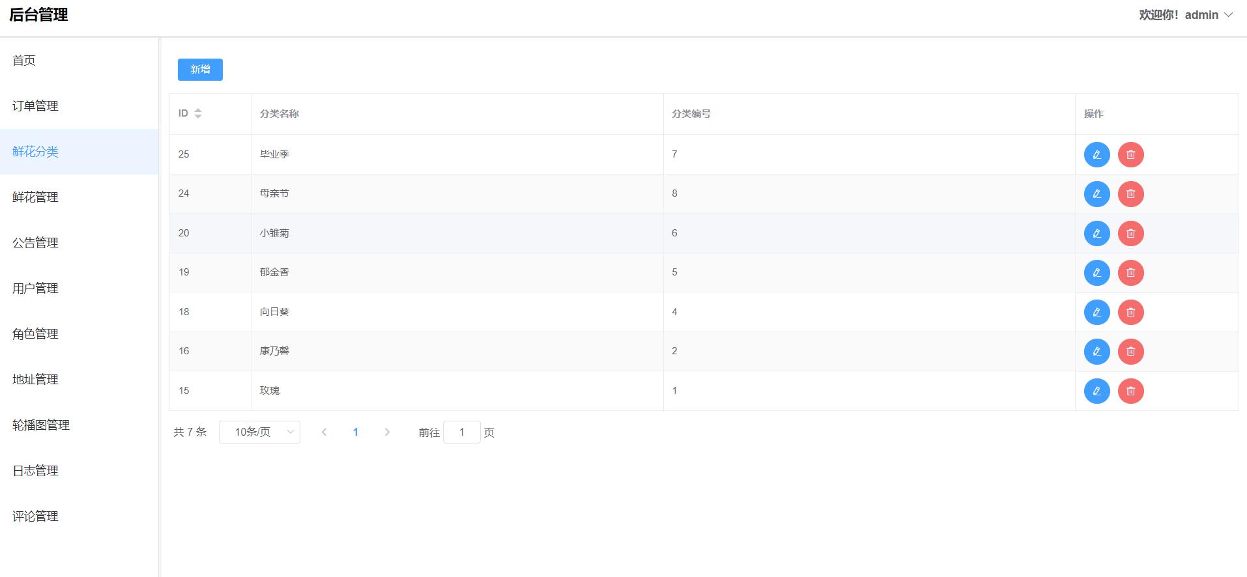1247x577 pixels.
Task: Select the 康乃馨 name cell
Action: coord(457,351)
